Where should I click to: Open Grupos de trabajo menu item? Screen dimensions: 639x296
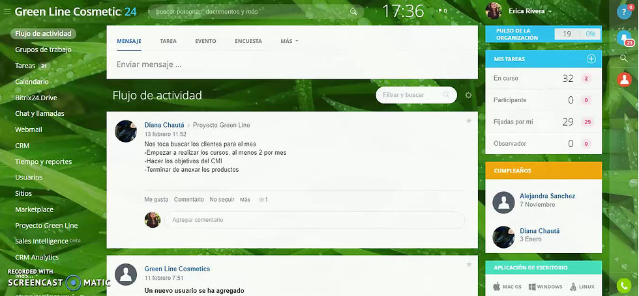pos(43,49)
